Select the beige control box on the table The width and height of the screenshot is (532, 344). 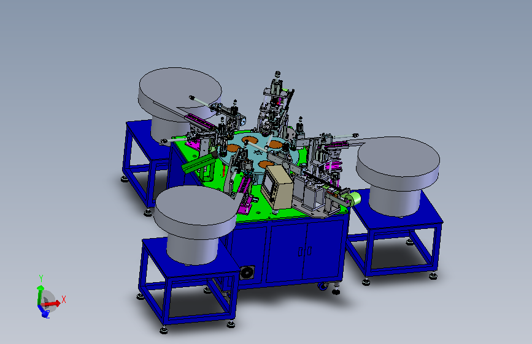[x=278, y=187]
